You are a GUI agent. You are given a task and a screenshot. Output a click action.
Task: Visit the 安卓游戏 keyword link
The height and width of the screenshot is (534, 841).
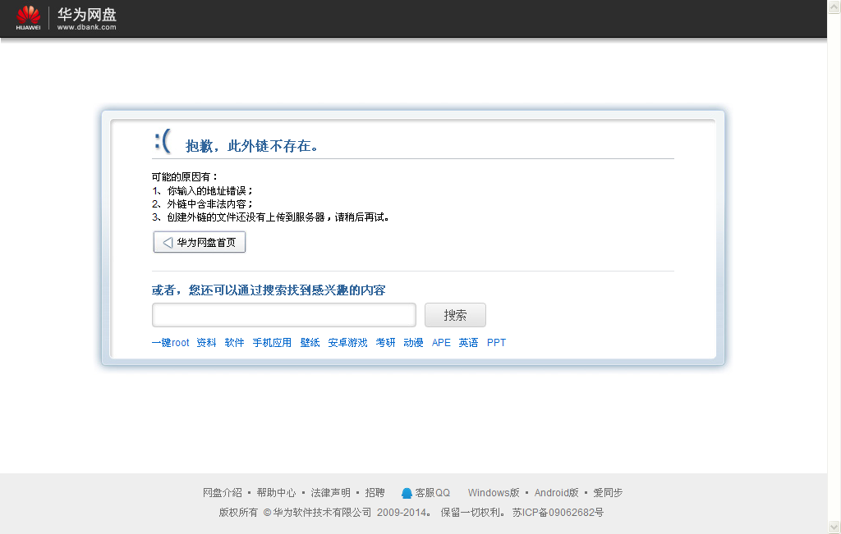point(347,343)
